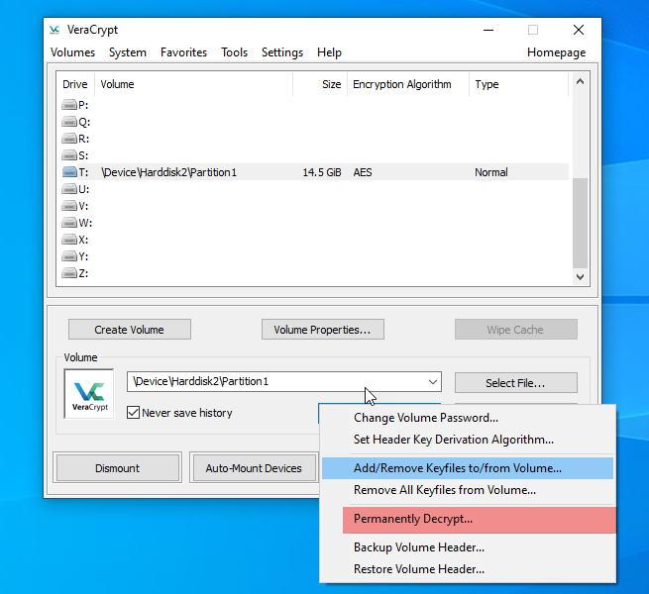This screenshot has height=594, width=649.
Task: Open the Volumes menu
Action: [x=72, y=52]
